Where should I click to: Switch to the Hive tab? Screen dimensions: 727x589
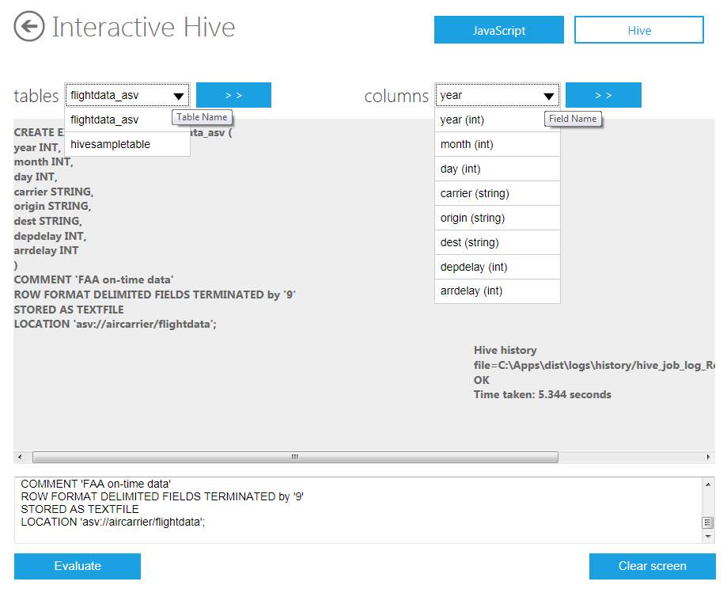coord(639,30)
